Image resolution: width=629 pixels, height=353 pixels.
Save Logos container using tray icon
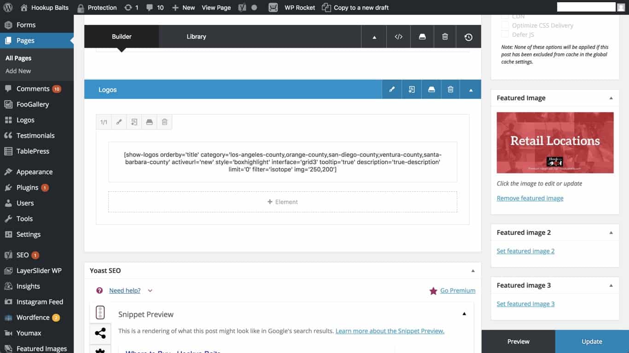pos(431,90)
